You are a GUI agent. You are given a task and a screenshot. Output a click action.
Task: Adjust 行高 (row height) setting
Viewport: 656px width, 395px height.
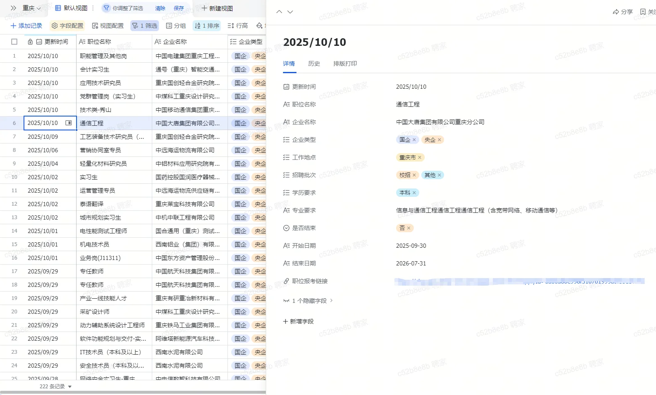click(237, 25)
